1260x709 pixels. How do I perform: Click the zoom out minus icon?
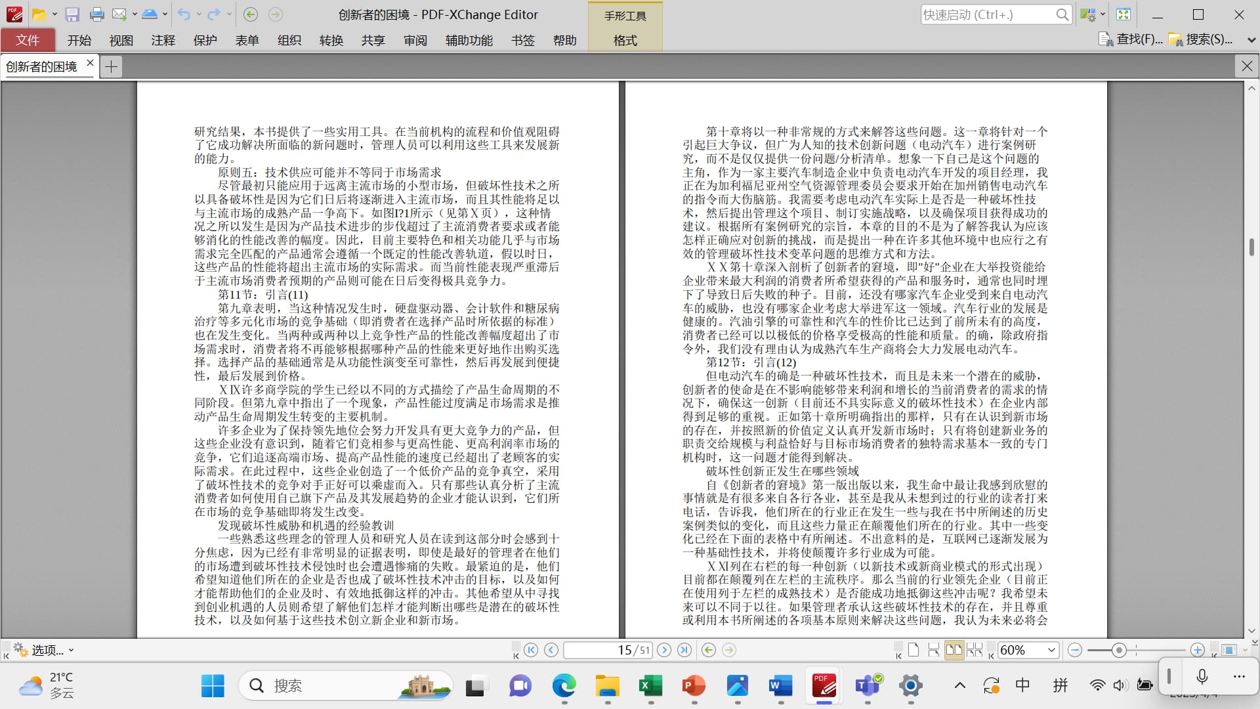pyautogui.click(x=1075, y=650)
